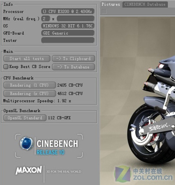Copy results with To Clipboard button
Image resolution: width=175 pixels, height=185 pixels.
pyautogui.click(x=73, y=59)
